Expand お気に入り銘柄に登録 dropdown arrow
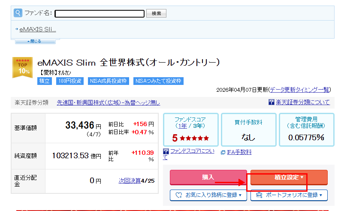341x211 pixels. click(x=240, y=195)
